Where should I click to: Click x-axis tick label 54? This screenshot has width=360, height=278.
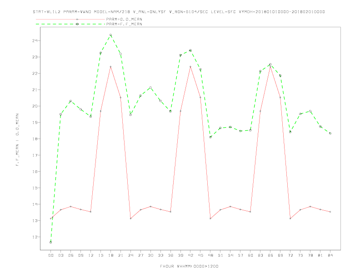[230, 255]
